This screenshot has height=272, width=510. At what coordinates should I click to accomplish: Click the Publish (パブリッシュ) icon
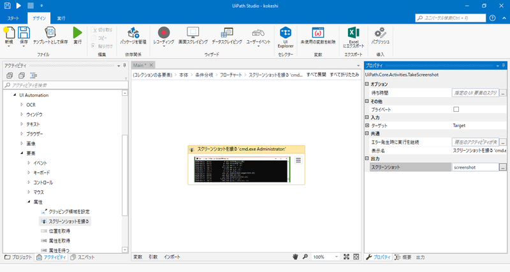[380, 33]
